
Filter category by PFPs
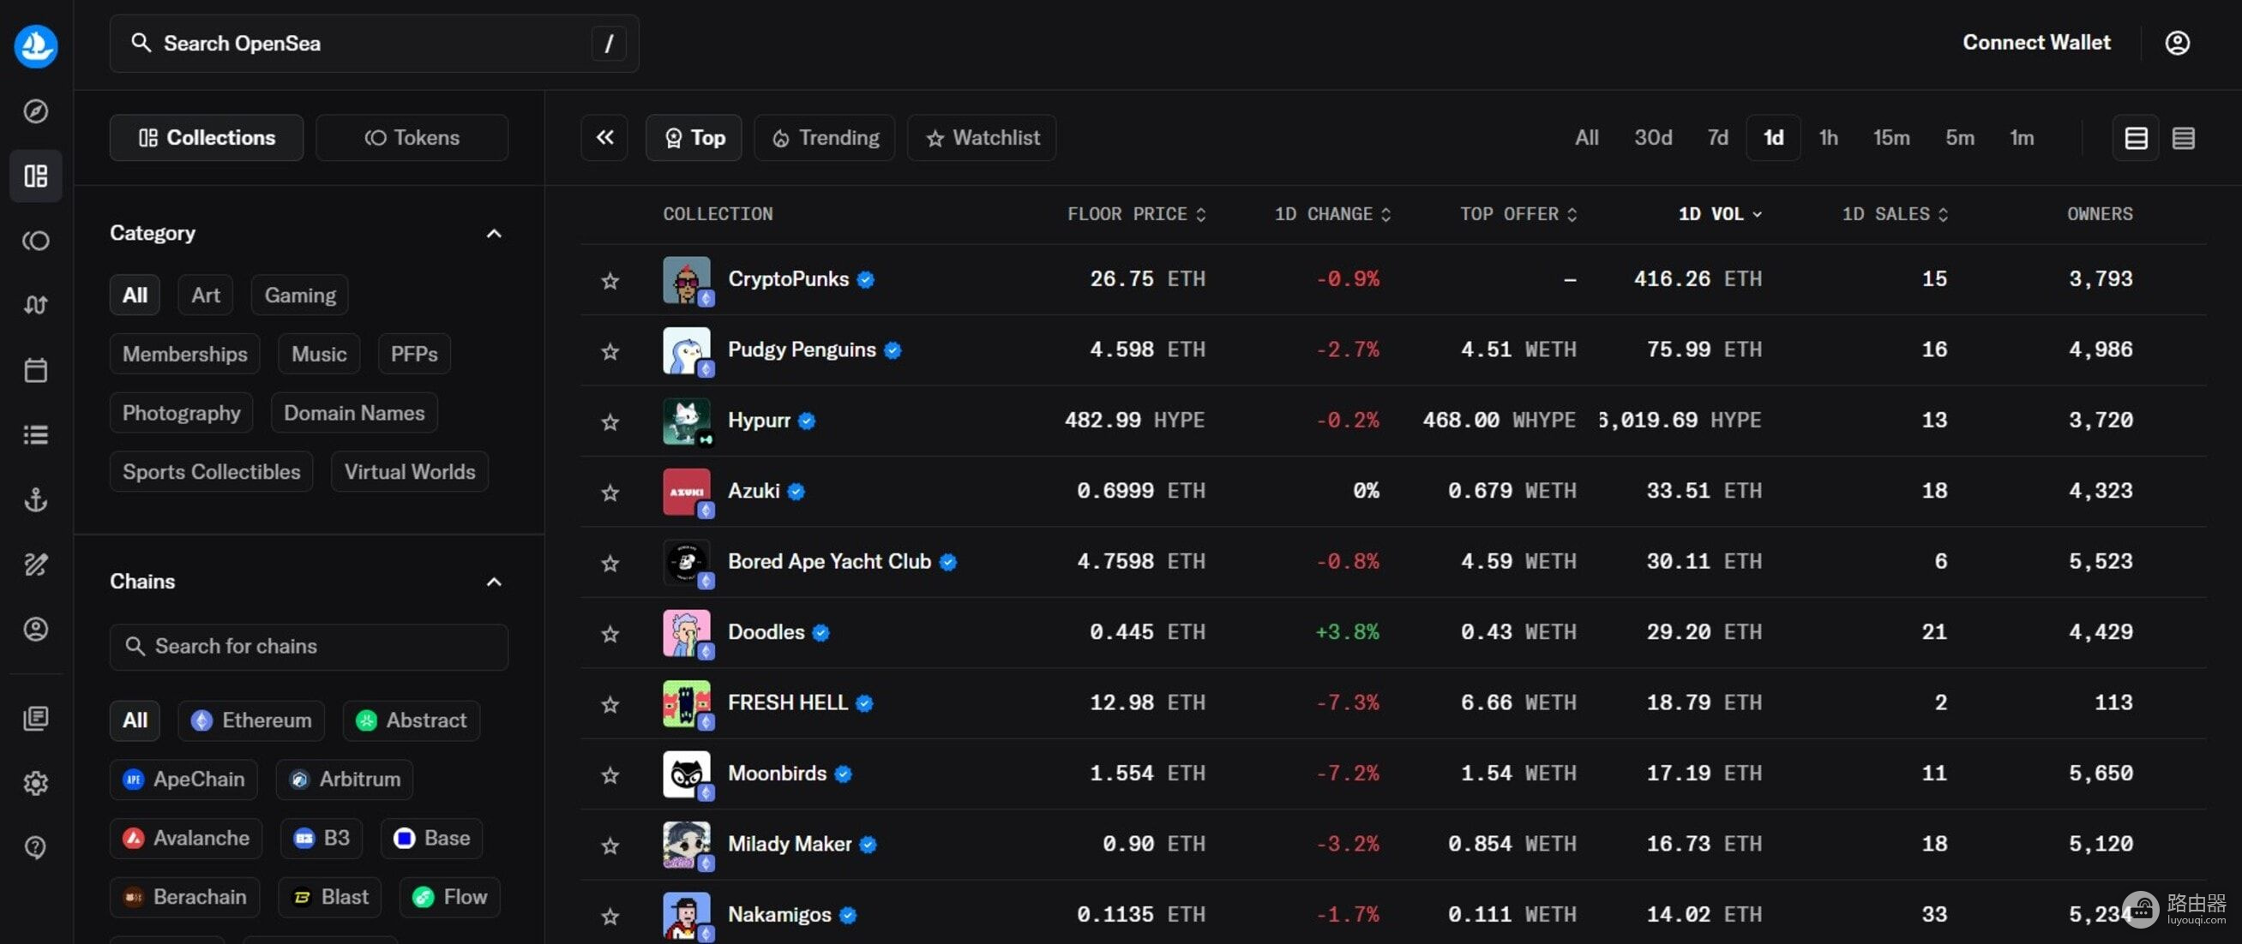[414, 354]
